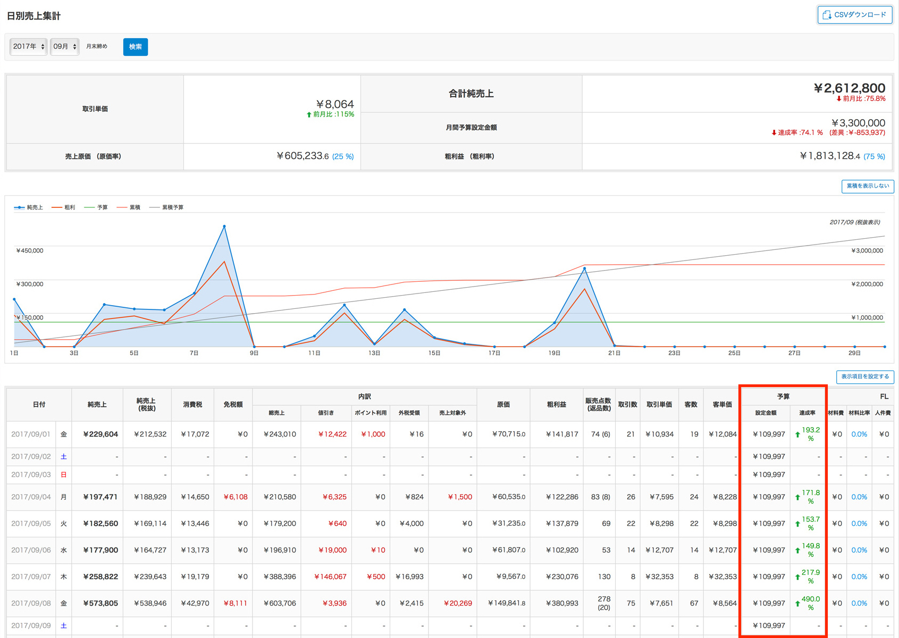Click the CSV download document icon
Image resolution: width=899 pixels, height=638 pixels.
click(x=827, y=15)
